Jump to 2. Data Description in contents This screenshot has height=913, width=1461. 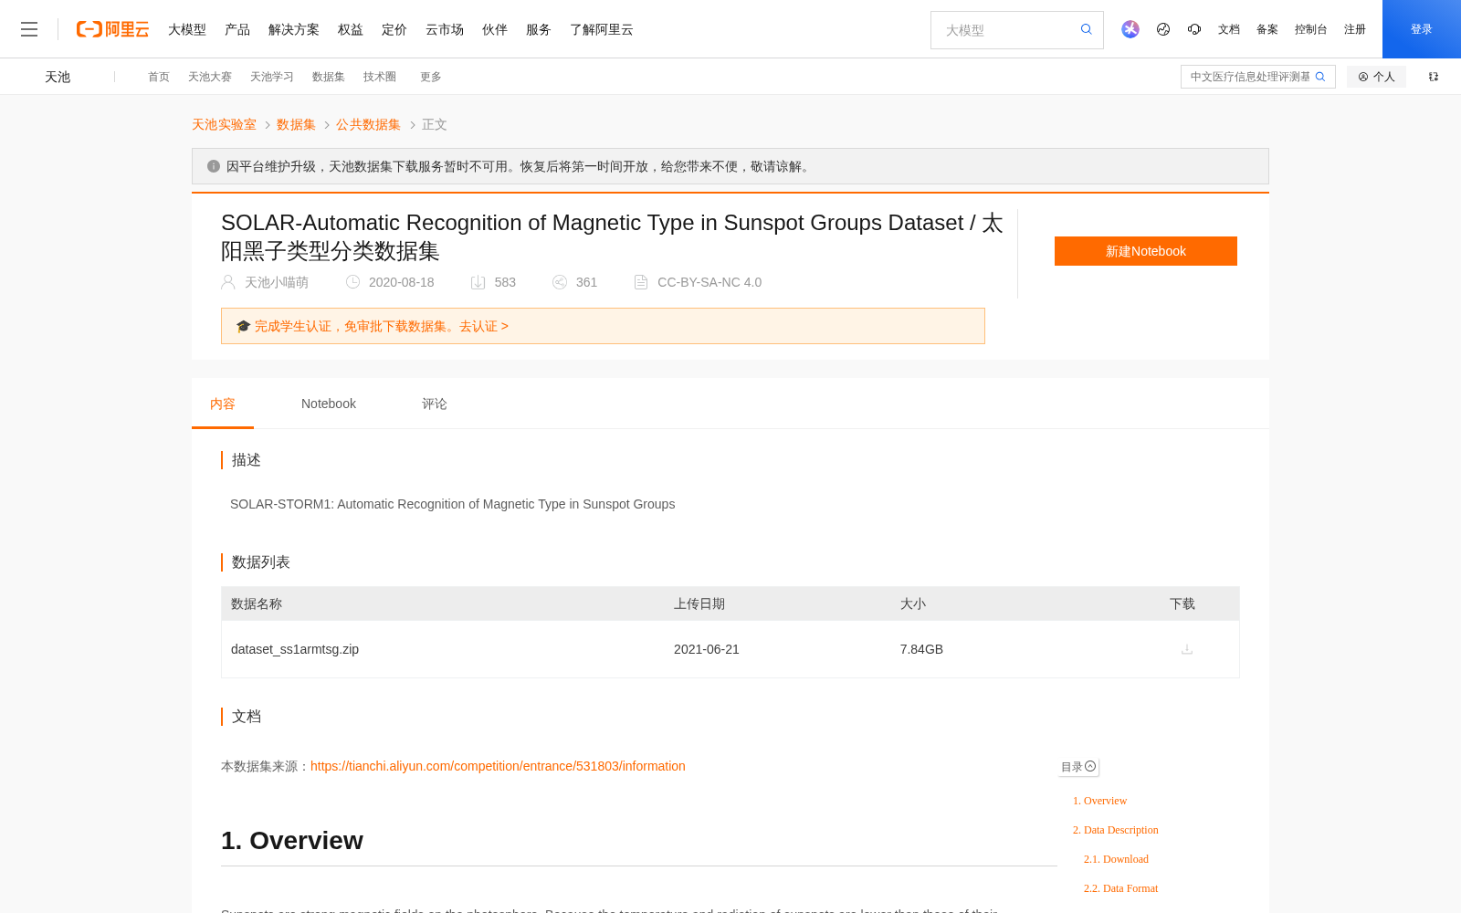coord(1115,830)
